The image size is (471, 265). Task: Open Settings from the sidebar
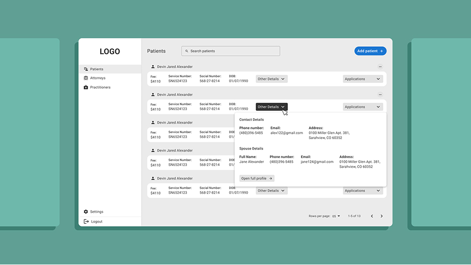[96, 212]
